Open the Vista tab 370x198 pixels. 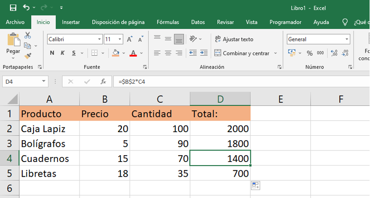click(x=252, y=22)
